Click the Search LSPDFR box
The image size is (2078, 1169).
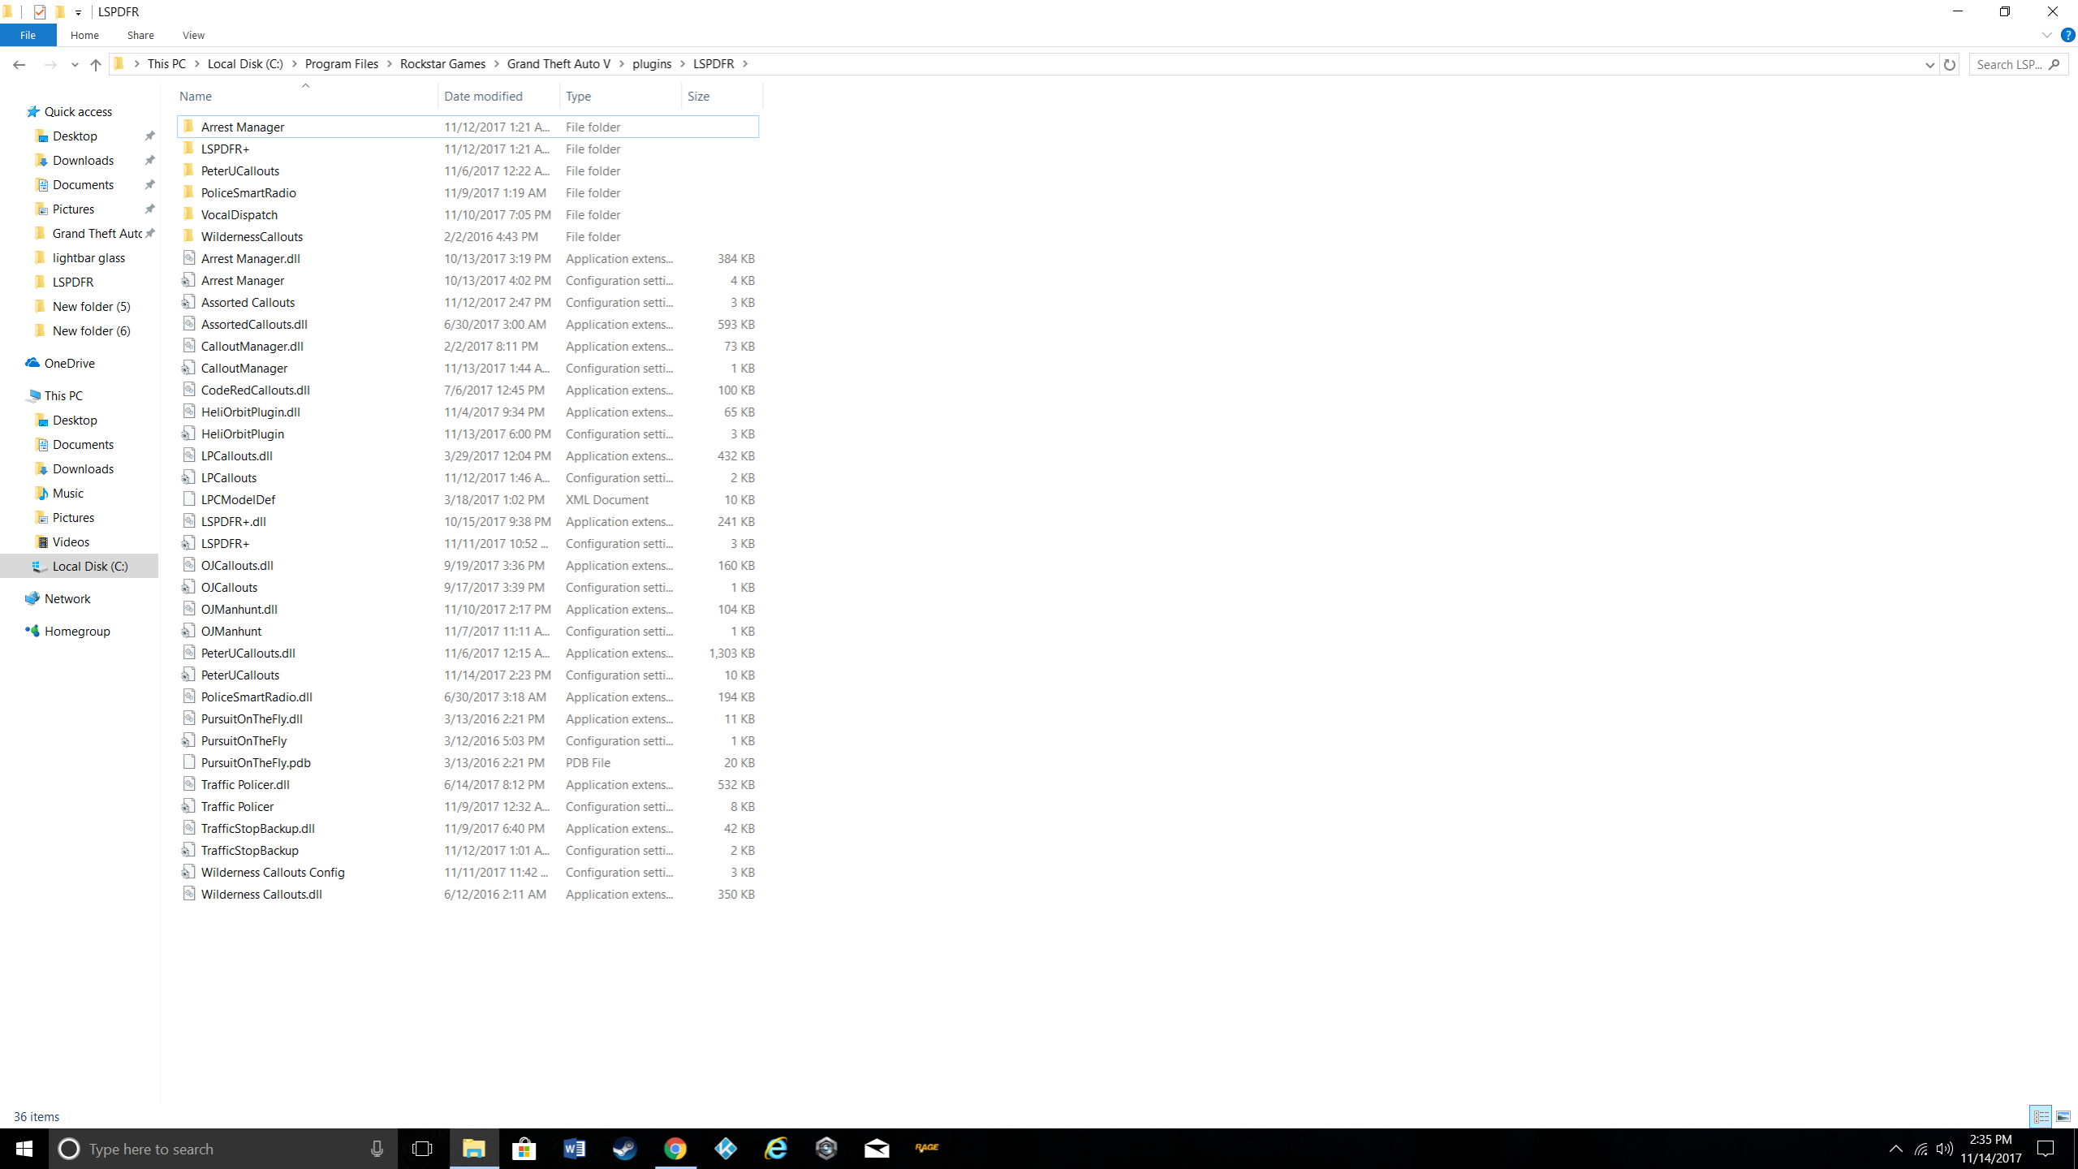coord(2009,64)
